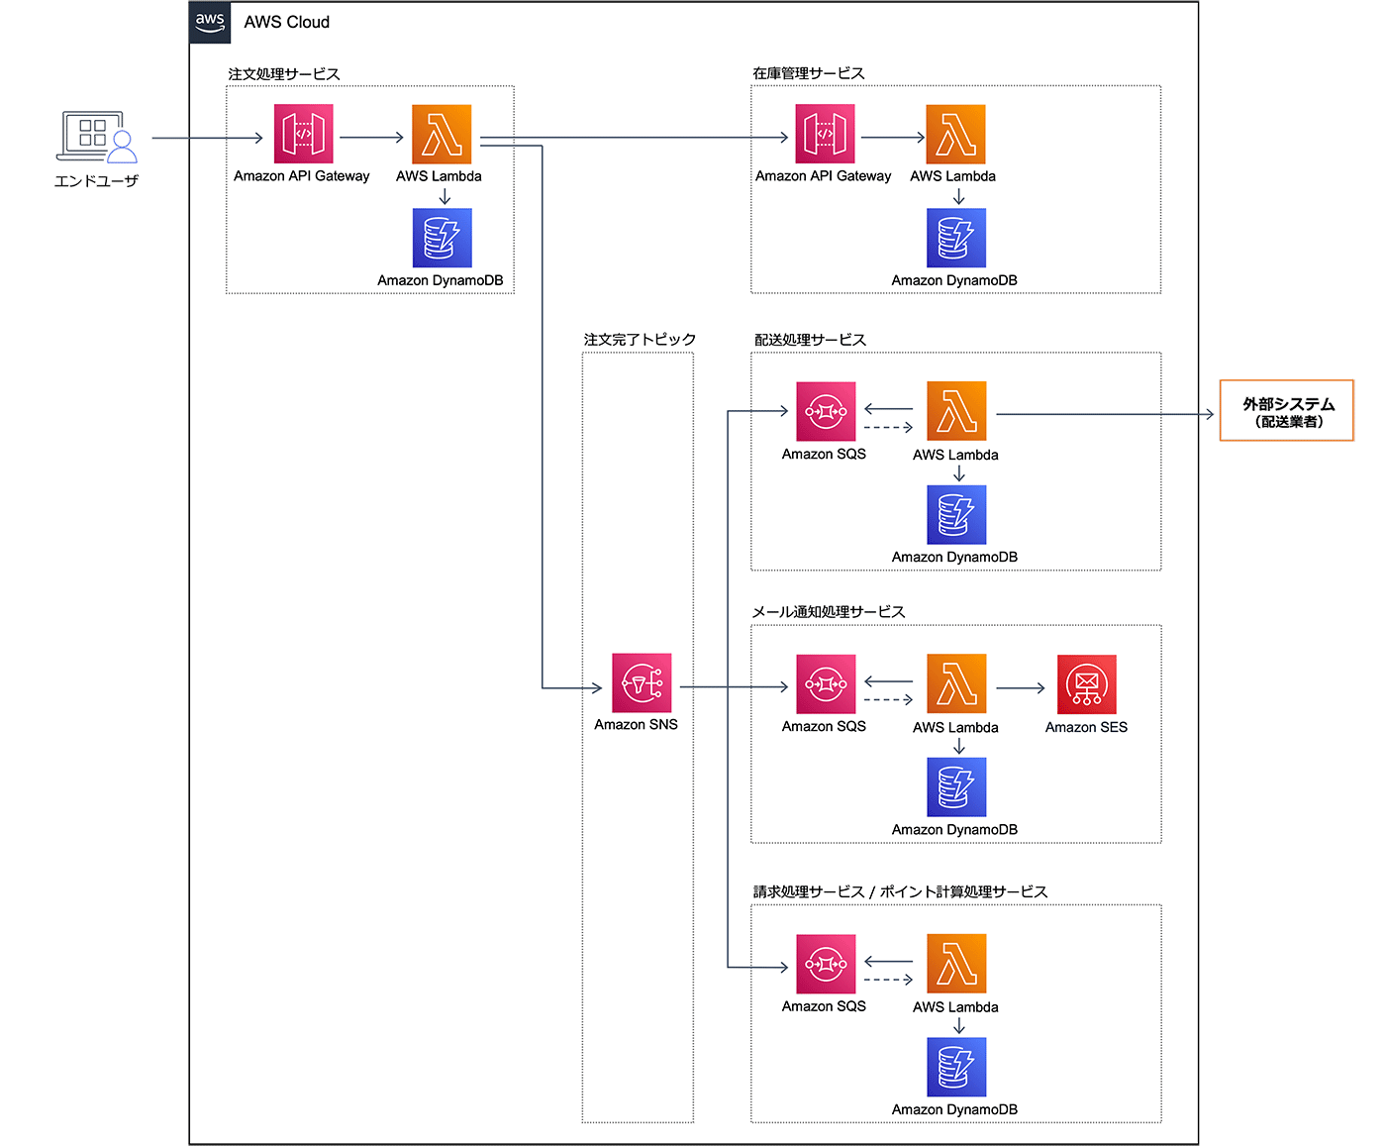Click the AWS logo in the top-left corner
The height and width of the screenshot is (1146, 1386).
tap(210, 22)
